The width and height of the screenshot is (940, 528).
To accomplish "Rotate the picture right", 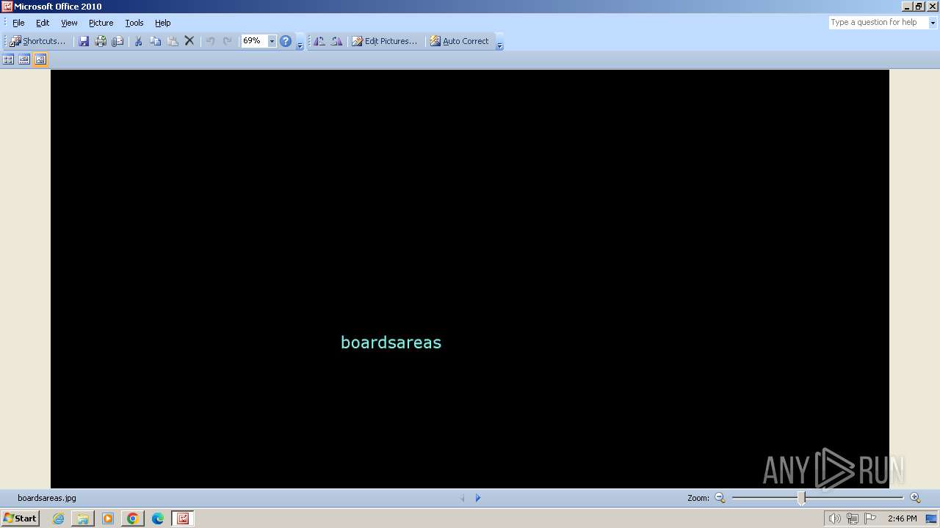I will pyautogui.click(x=336, y=41).
